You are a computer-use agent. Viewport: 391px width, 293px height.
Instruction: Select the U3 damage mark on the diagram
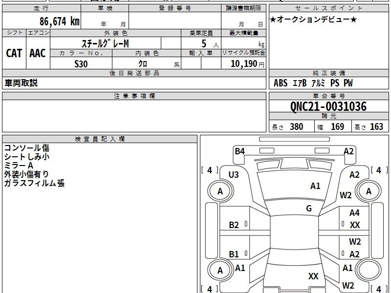pos(234,175)
